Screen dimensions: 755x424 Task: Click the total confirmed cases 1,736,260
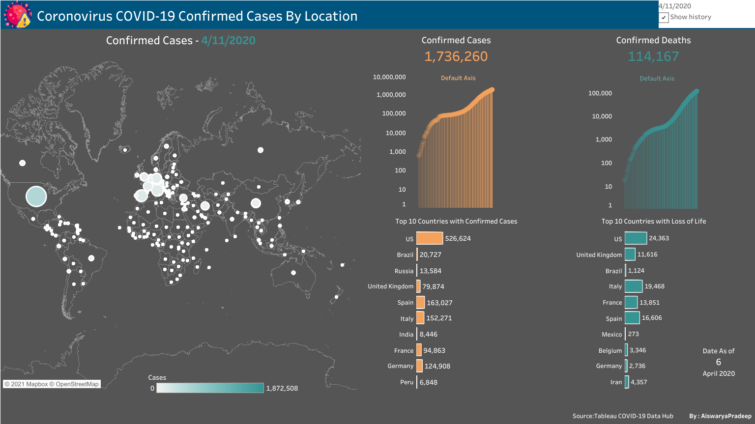pyautogui.click(x=456, y=57)
